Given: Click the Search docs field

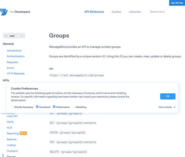Looking at the screenshot, I should tap(157, 12).
